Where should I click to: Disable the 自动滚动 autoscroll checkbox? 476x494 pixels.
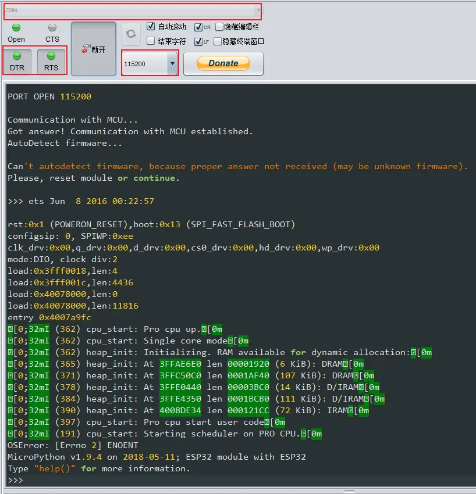point(151,27)
